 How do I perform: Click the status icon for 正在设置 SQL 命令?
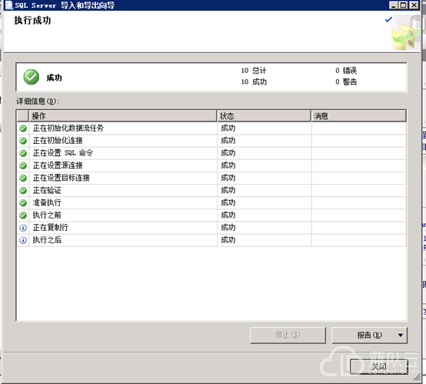coord(23,153)
